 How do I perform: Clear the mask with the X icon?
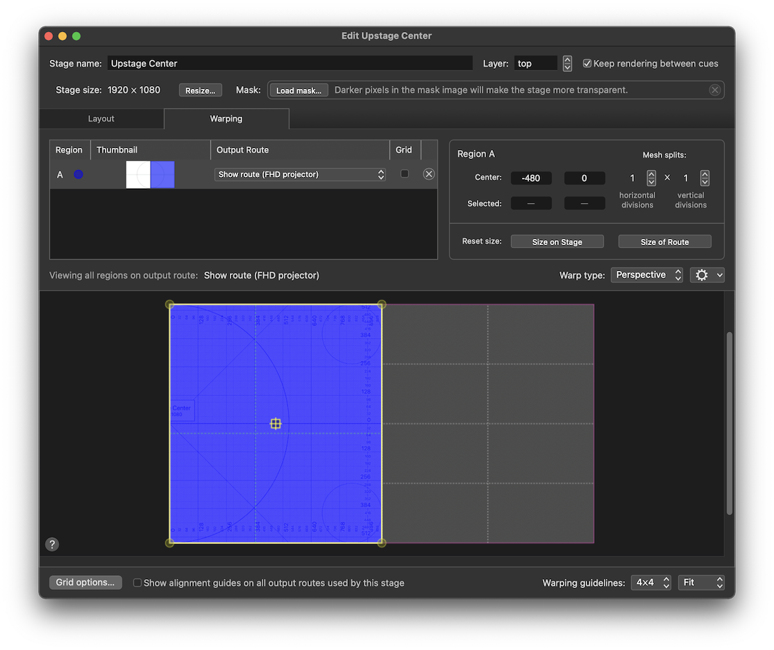[714, 90]
